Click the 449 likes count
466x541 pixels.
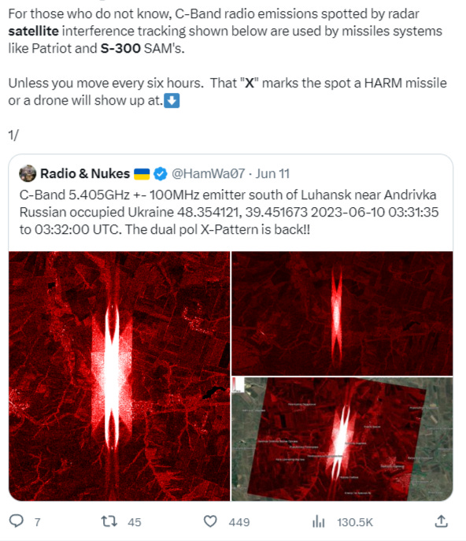[239, 522]
